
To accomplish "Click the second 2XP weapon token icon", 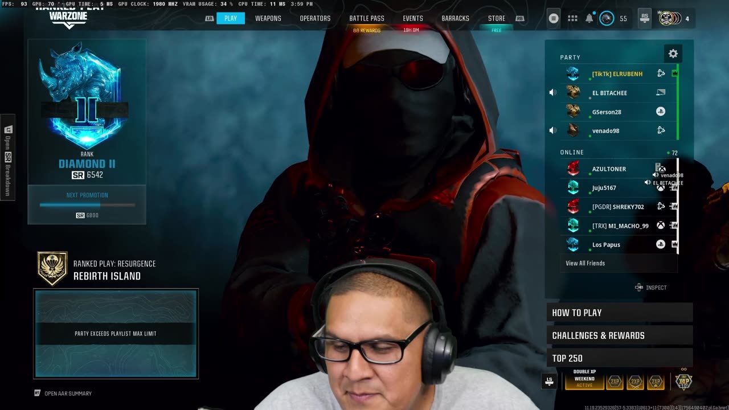I will (x=635, y=382).
